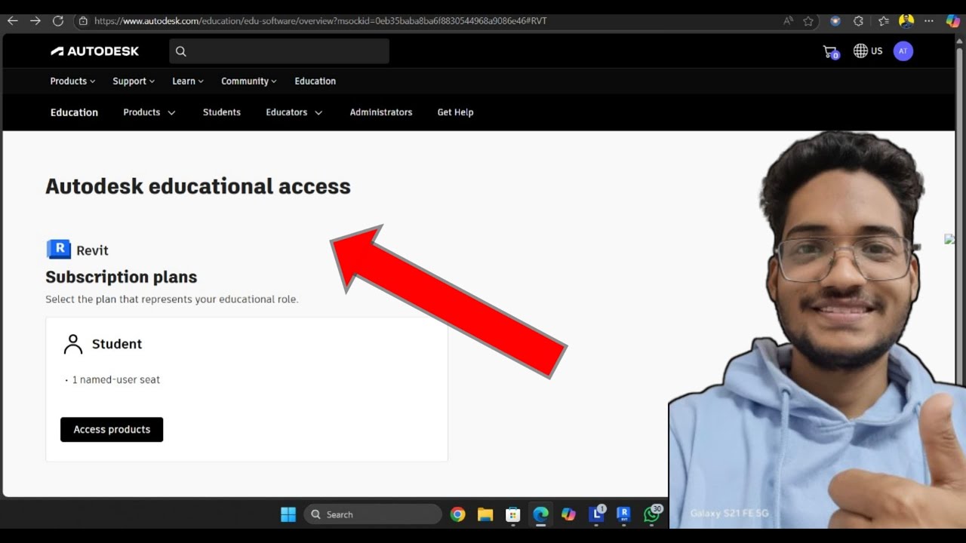966x543 pixels.
Task: Open Copilot app from the taskbar
Action: 568,514
